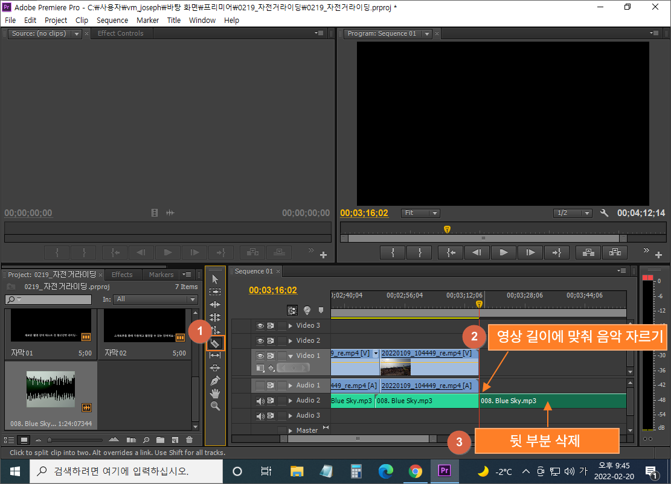The image size is (671, 484).
Task: Expand the Video 2 track
Action: tap(291, 341)
